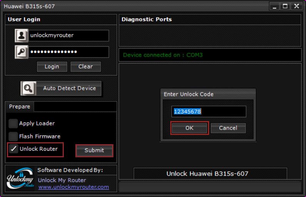Click the Unlockmy Router logo
The width and height of the screenshot is (306, 197).
[20, 178]
